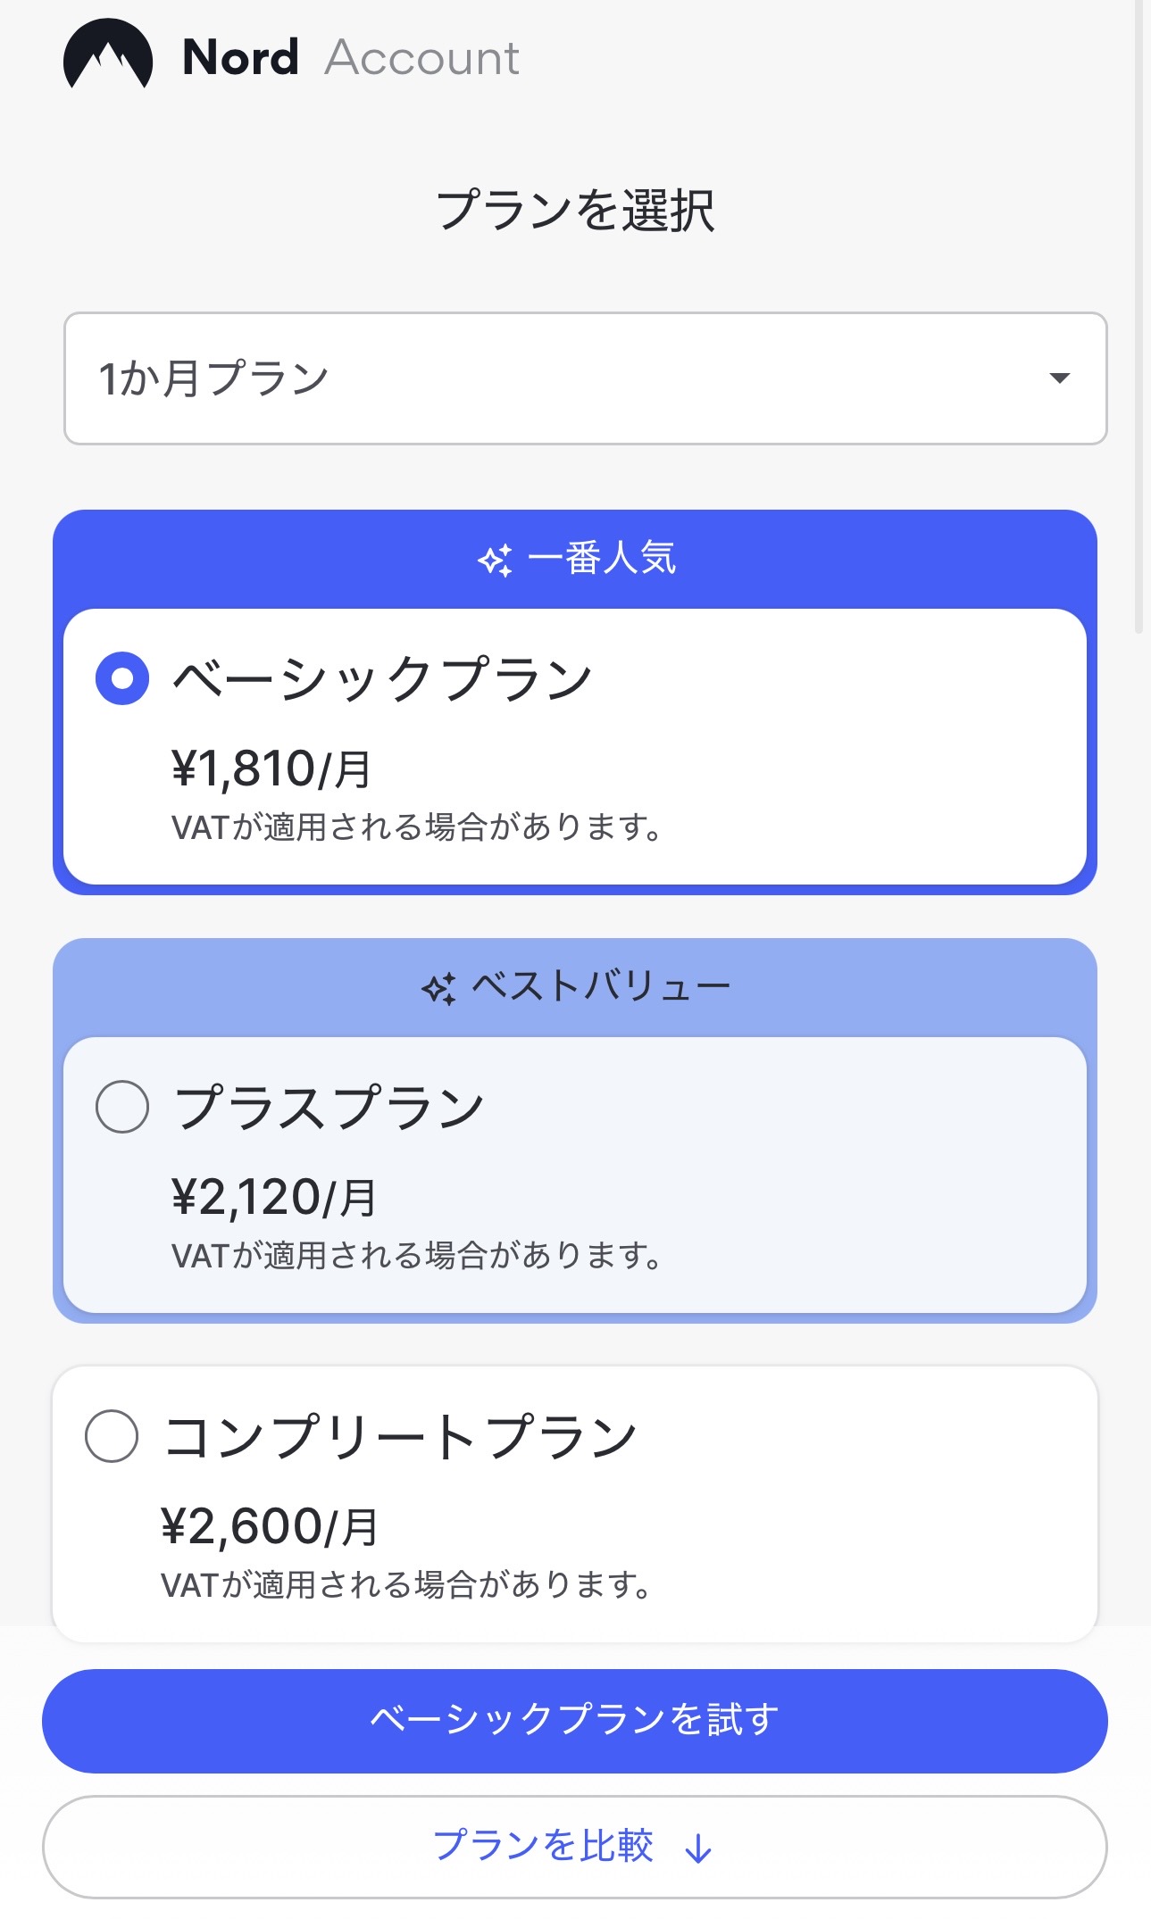Select the プラスプラン radio button
The image size is (1151, 1919).
click(122, 1107)
